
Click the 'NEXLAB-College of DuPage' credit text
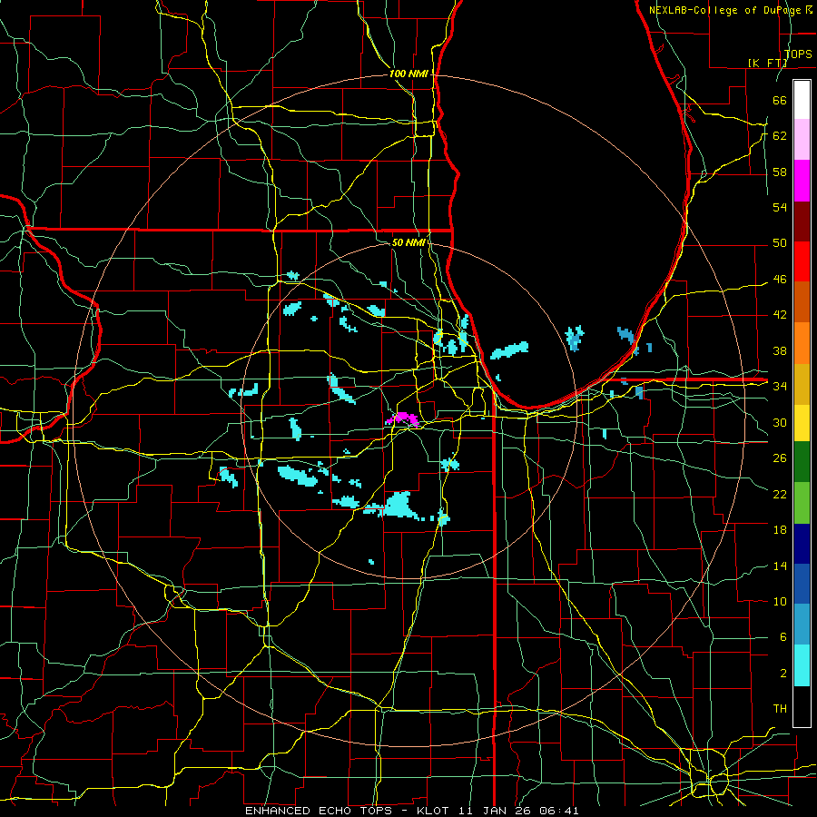coord(726,10)
